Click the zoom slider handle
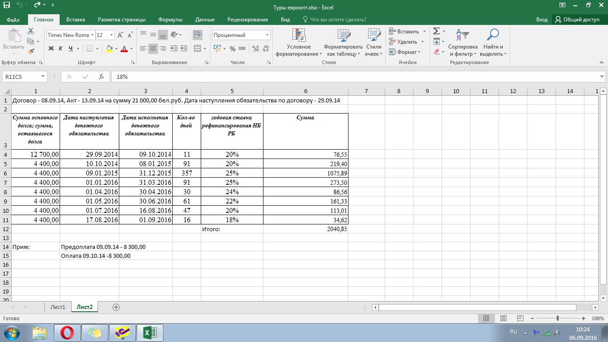The width and height of the screenshot is (608, 342). pos(558,318)
